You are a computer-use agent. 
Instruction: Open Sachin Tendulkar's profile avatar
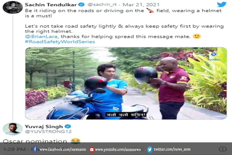[x=13, y=7]
